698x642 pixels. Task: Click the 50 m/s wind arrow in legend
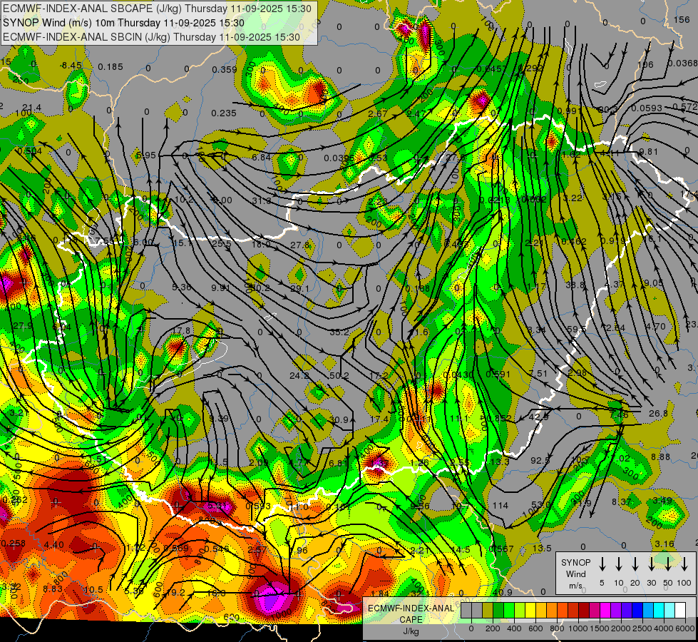(x=668, y=564)
